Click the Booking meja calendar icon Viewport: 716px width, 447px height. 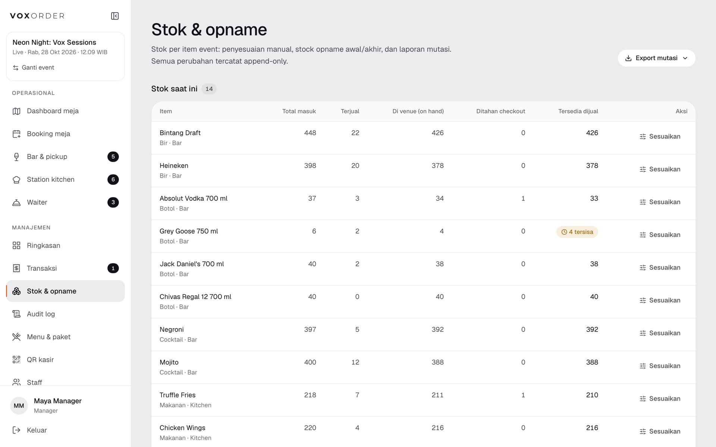click(x=16, y=134)
